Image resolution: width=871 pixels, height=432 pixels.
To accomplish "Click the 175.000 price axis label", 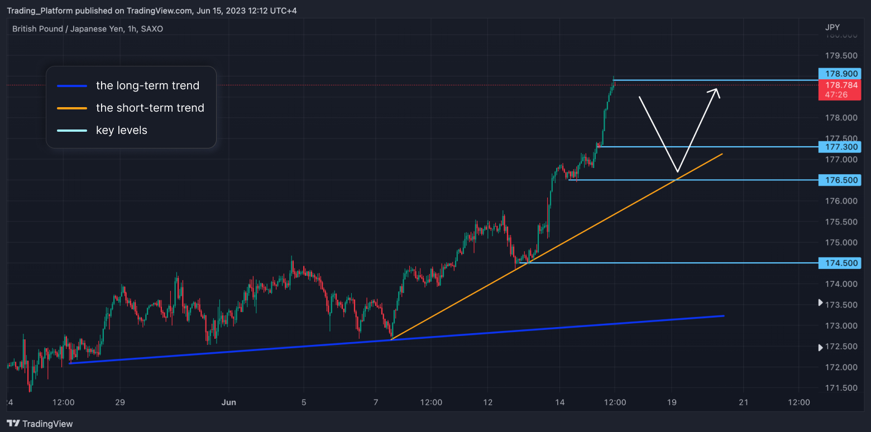I will 841,243.
